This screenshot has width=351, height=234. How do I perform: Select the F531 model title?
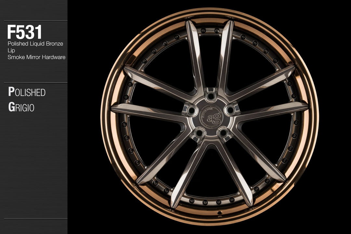tap(25, 32)
